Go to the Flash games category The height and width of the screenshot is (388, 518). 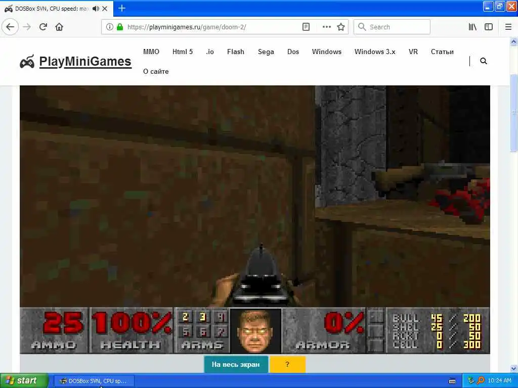tap(236, 52)
